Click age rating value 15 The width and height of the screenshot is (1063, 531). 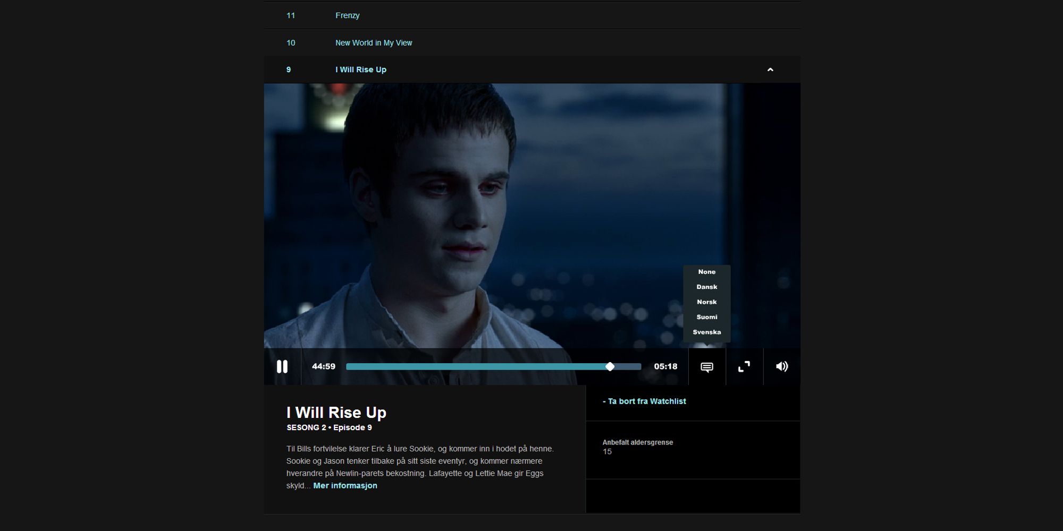tap(607, 452)
